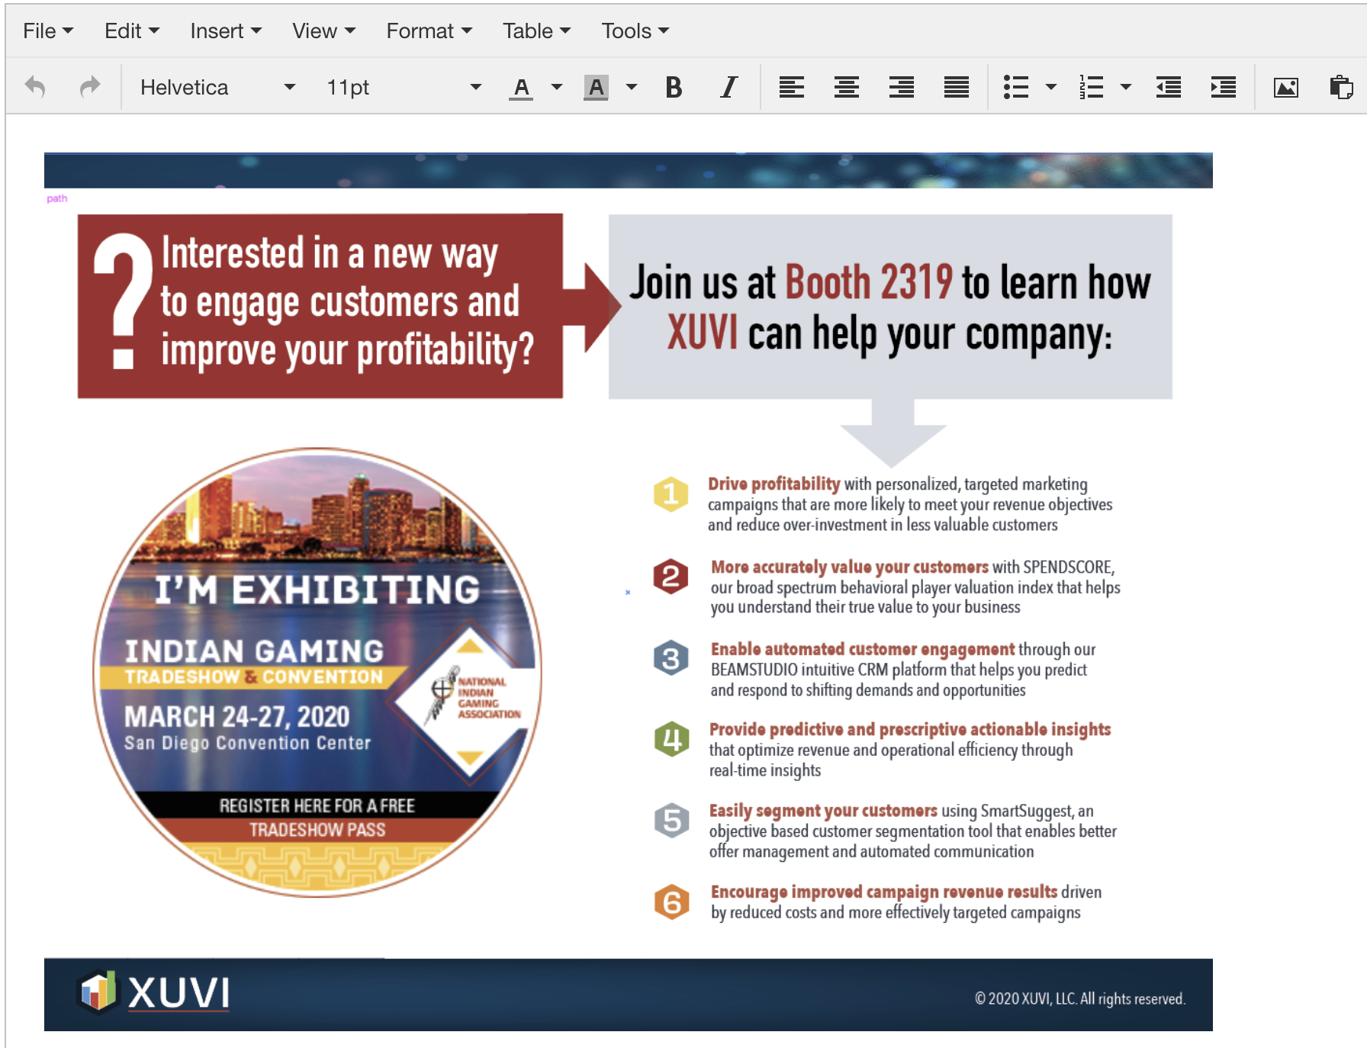Click the number 6 hexagon badge
1367x1048 pixels.
coord(672,902)
